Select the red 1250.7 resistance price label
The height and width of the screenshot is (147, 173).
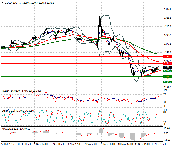click(168, 57)
